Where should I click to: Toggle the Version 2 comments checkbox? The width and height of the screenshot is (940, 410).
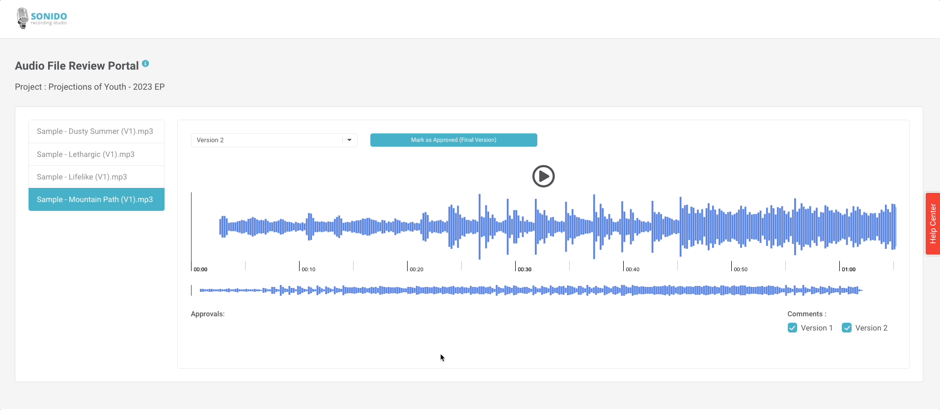847,328
